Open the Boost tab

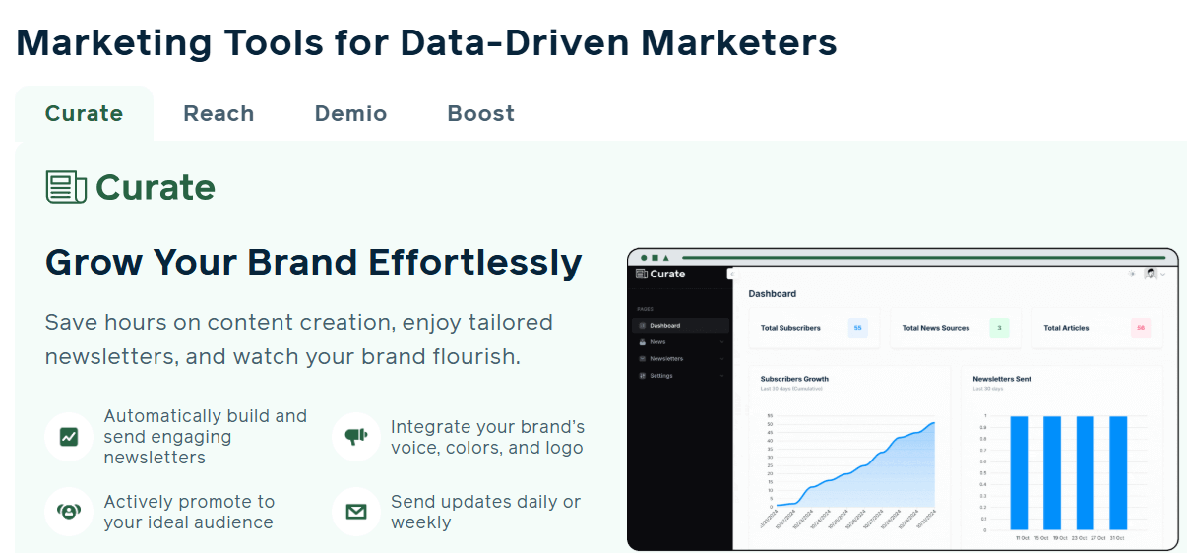480,114
